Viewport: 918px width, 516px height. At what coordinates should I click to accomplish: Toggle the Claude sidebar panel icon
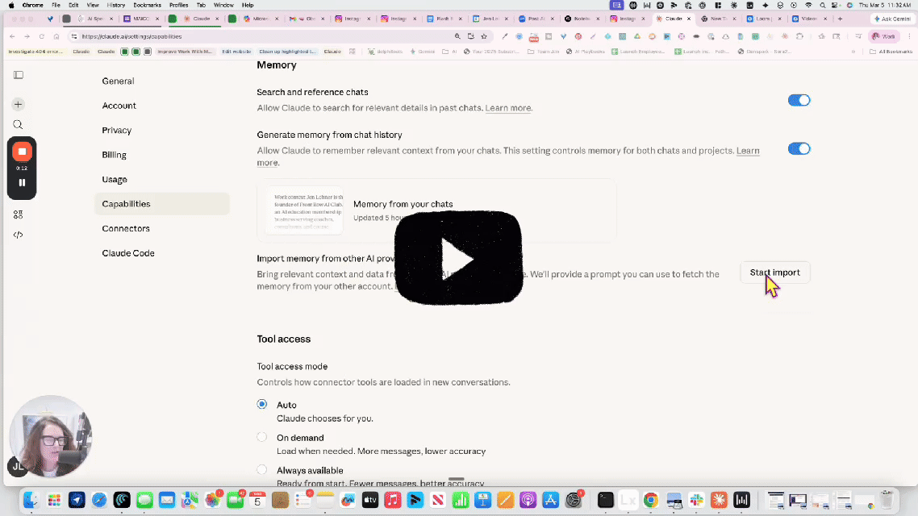(x=18, y=75)
